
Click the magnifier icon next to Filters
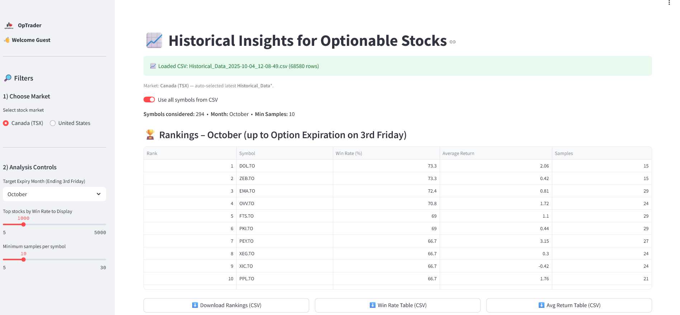(8, 78)
